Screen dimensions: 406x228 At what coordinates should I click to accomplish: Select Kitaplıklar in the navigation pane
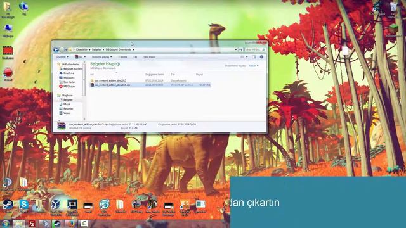65,96
